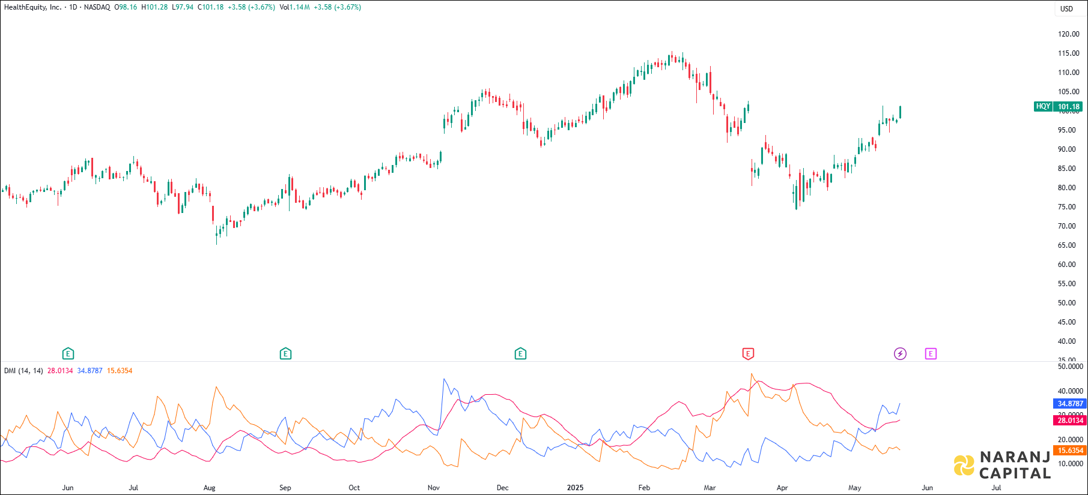Click the 60.00 price axis label
Image resolution: width=1088 pixels, height=495 pixels.
(x=1067, y=265)
